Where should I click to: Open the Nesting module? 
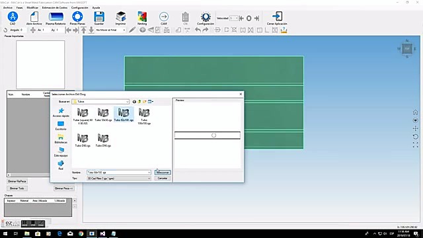(x=142, y=17)
